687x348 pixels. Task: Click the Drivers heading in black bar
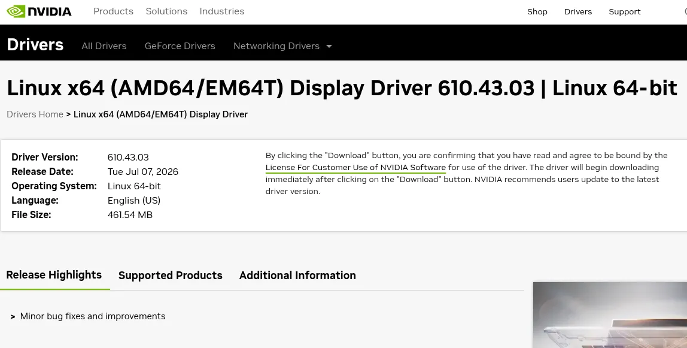pyautogui.click(x=35, y=45)
